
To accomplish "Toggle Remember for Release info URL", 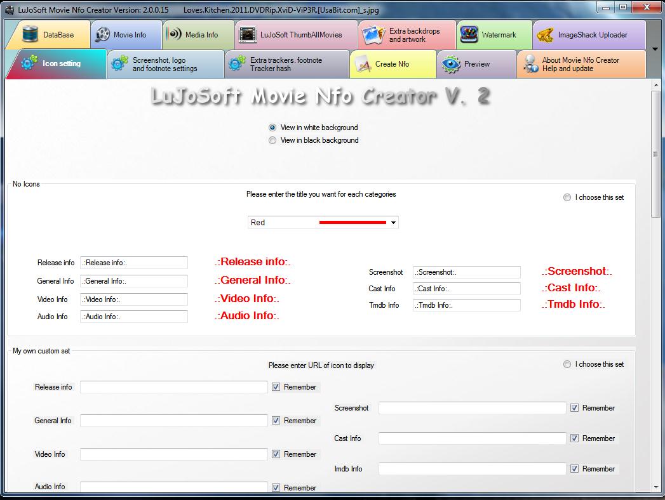I will point(276,387).
